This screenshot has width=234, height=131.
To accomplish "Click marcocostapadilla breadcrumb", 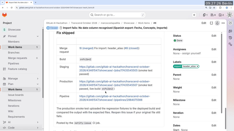I will pos(110,23).
